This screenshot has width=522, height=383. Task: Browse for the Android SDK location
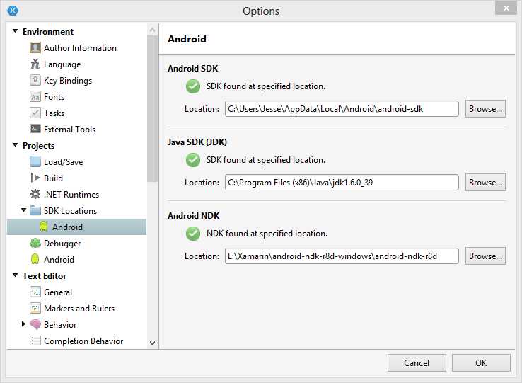tap(485, 109)
